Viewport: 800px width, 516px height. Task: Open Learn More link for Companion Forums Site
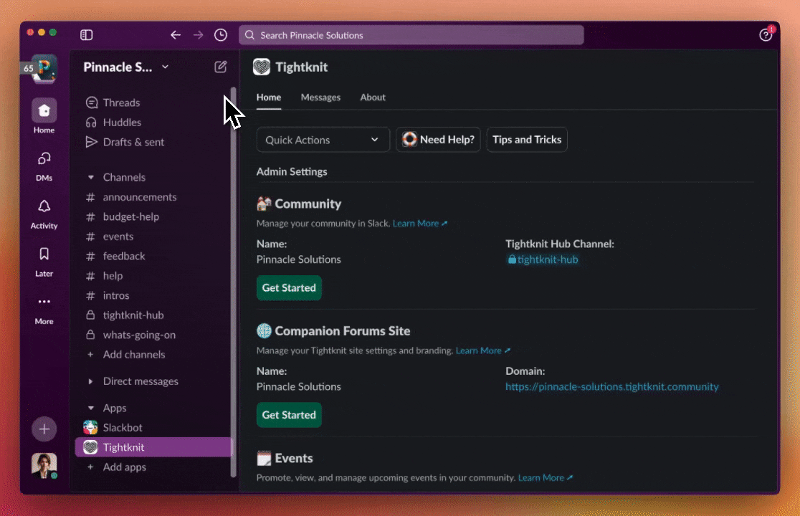click(x=482, y=350)
